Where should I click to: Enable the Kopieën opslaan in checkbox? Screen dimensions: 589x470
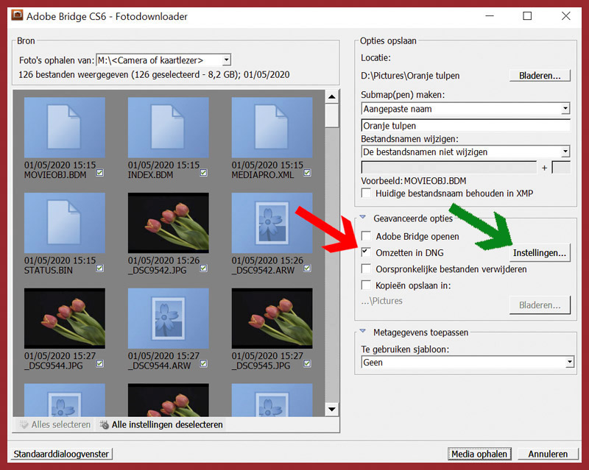[x=365, y=285]
